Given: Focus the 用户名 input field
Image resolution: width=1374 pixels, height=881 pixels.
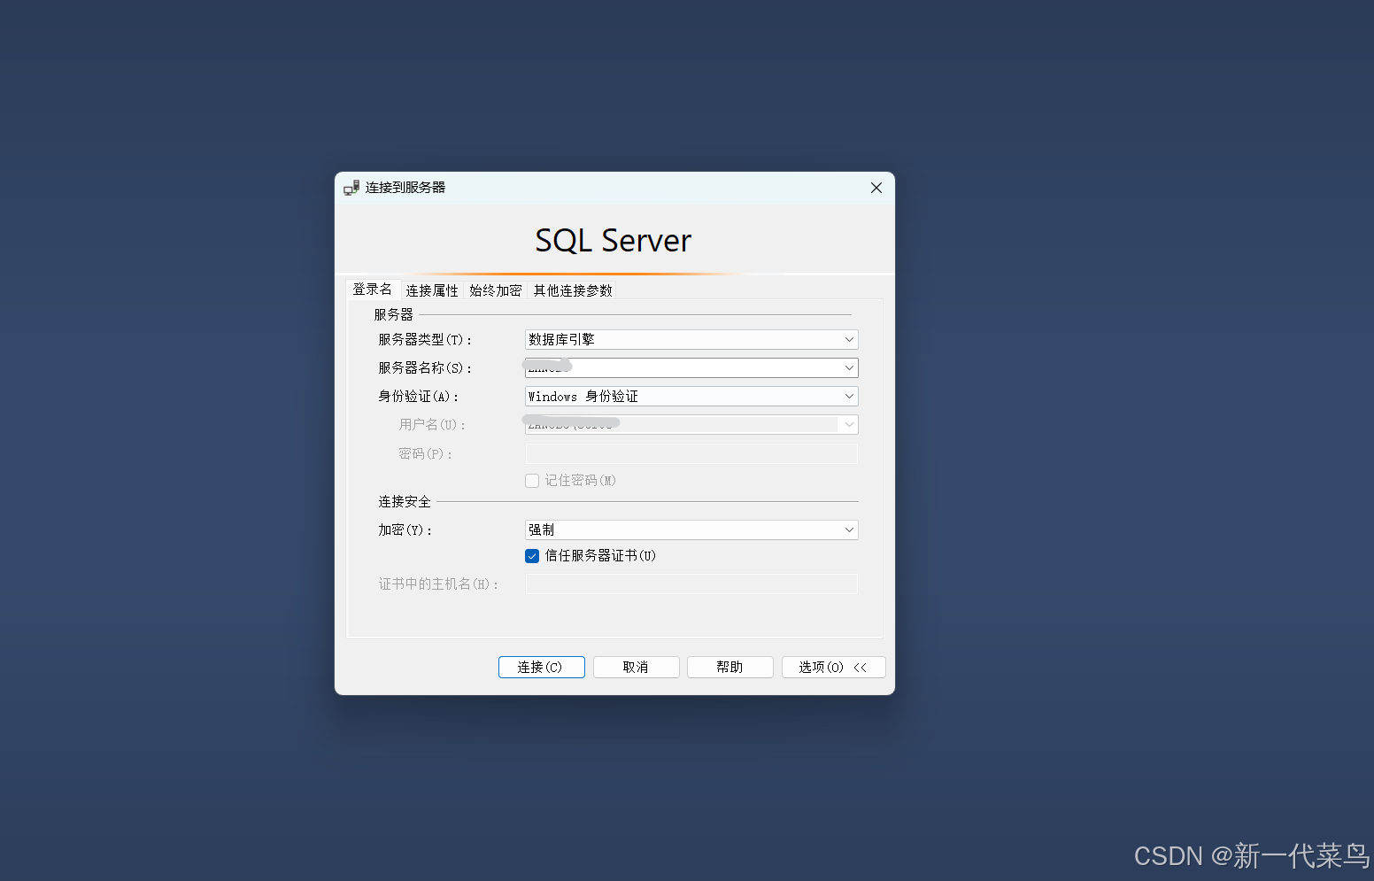Looking at the screenshot, I should 691,424.
